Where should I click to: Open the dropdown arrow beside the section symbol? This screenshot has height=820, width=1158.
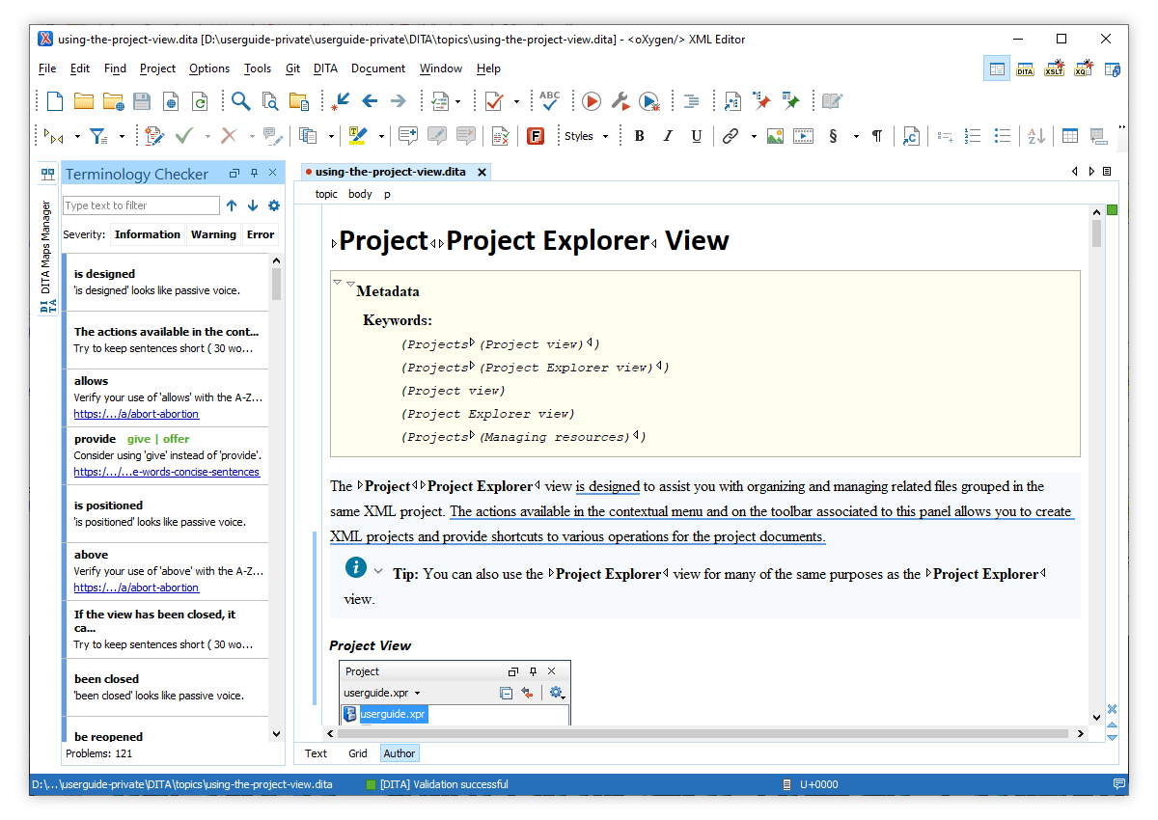tap(855, 136)
